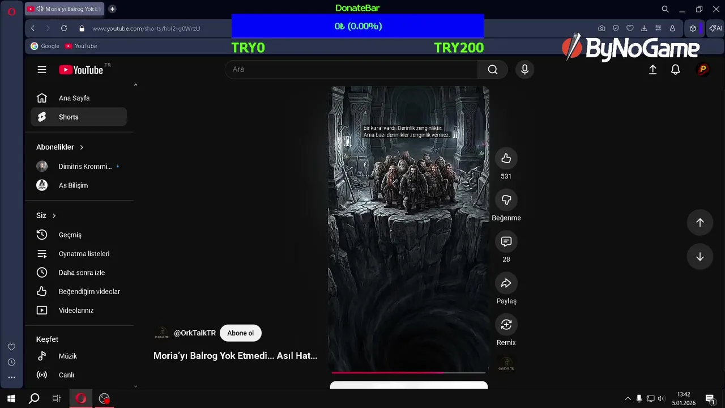Go back using the browser back arrow
Viewport: 725px width, 408px height.
[33, 28]
